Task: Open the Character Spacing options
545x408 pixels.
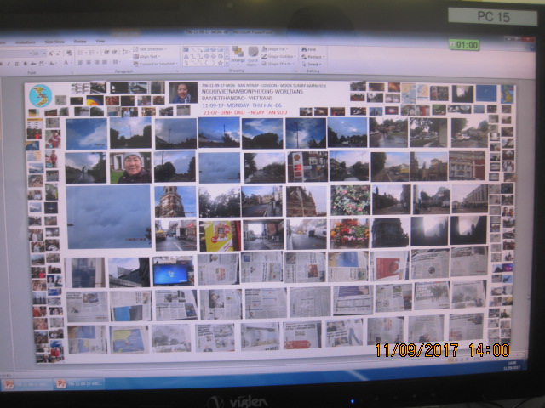Action: [x=42, y=64]
